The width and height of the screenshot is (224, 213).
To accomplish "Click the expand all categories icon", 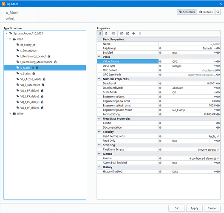I will [x=121, y=33].
